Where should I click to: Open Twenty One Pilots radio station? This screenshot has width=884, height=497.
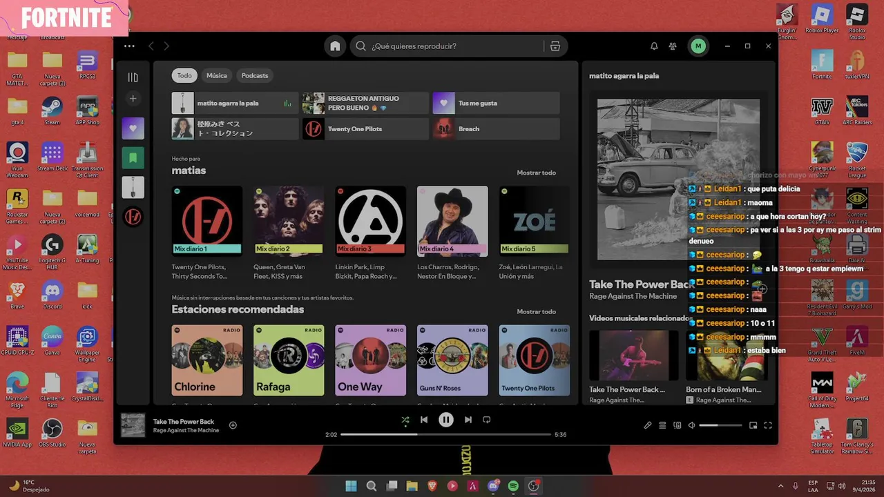click(x=535, y=360)
